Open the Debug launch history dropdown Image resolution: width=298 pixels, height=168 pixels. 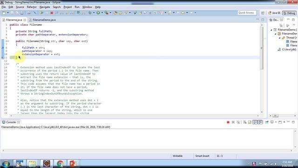pyautogui.click(x=94, y=13)
